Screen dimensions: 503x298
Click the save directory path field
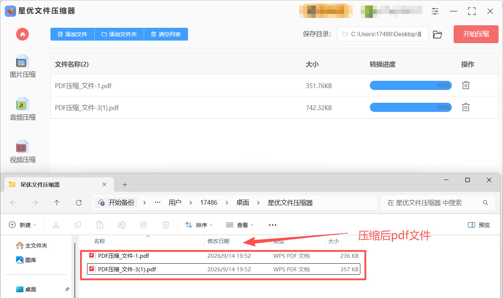pos(382,34)
